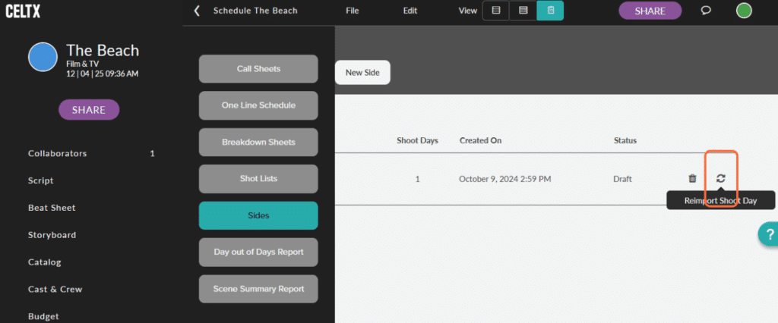
Task: Select the first View layout icon
Action: coord(495,10)
